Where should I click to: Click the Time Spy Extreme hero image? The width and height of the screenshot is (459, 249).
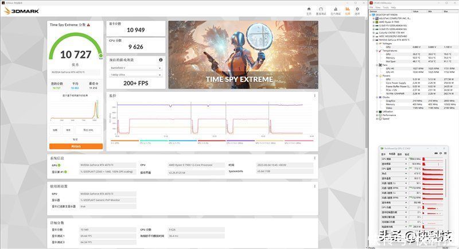click(x=243, y=55)
